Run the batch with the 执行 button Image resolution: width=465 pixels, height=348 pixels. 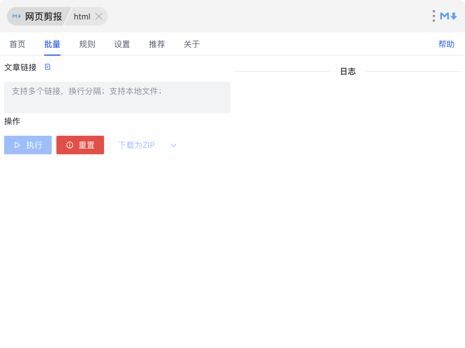click(x=28, y=145)
